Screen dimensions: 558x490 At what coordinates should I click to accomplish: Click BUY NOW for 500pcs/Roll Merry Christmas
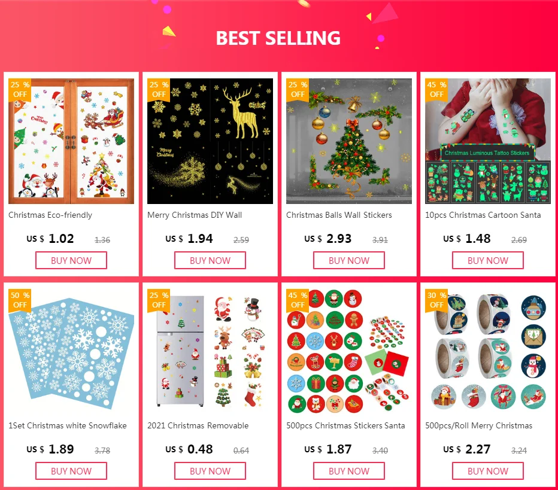pyautogui.click(x=488, y=471)
